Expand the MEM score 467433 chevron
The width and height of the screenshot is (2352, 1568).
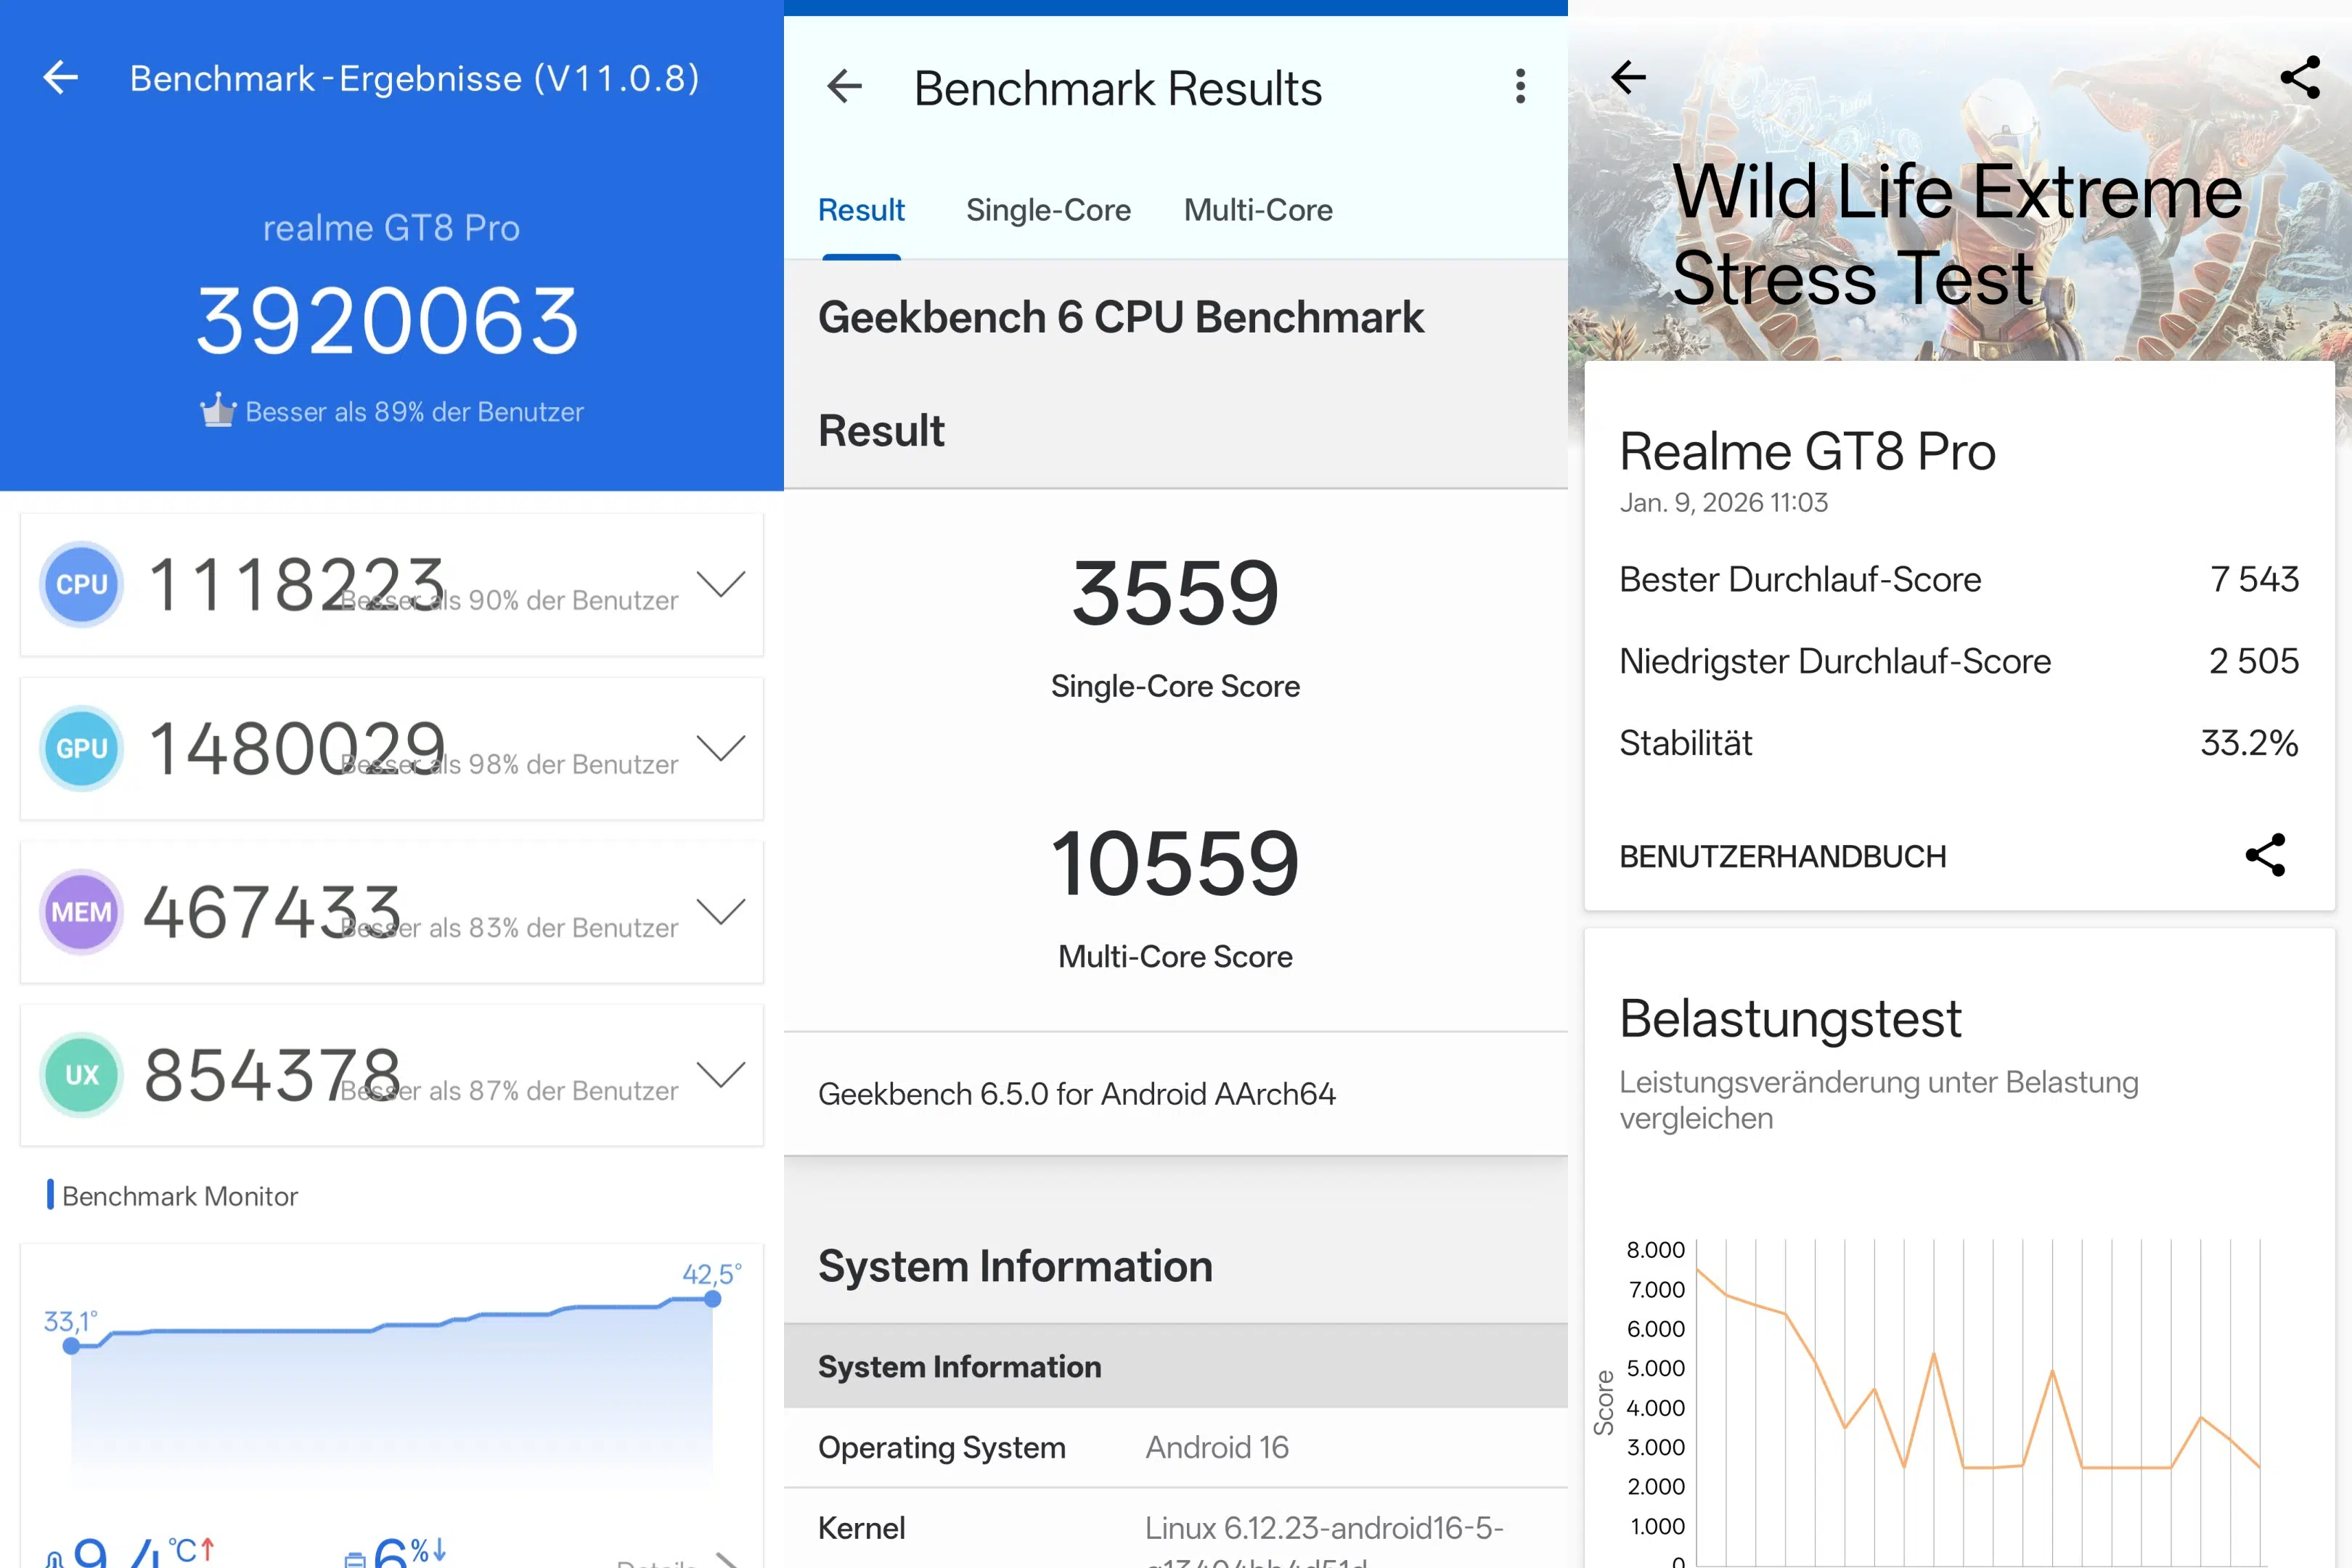(721, 911)
